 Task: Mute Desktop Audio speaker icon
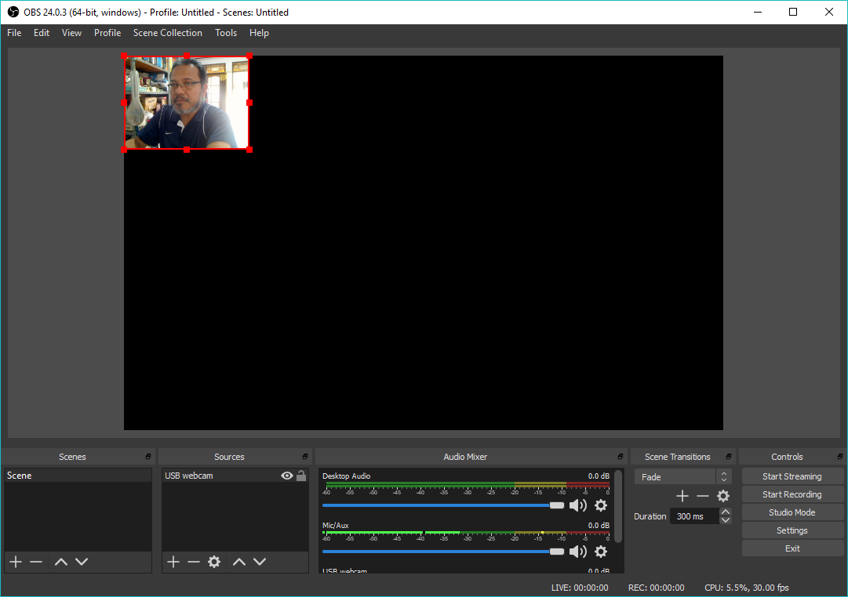(x=578, y=505)
